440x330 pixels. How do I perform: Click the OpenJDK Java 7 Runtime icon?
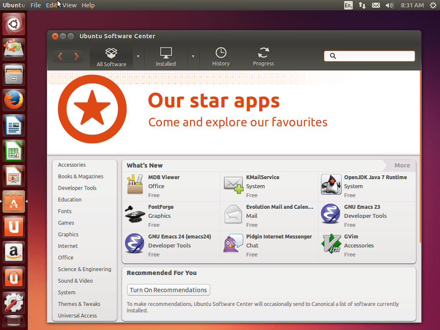[x=331, y=184]
